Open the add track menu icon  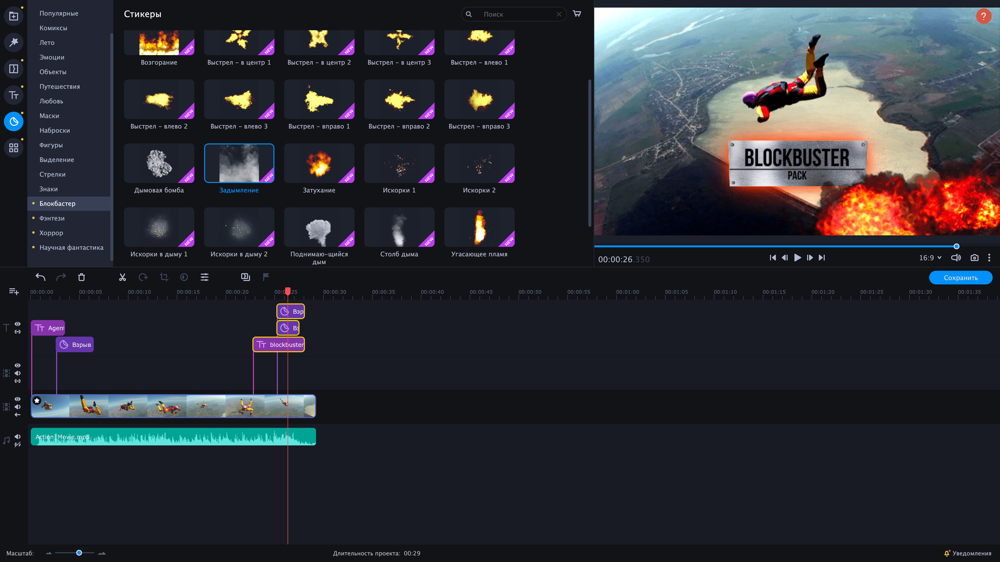click(x=14, y=291)
